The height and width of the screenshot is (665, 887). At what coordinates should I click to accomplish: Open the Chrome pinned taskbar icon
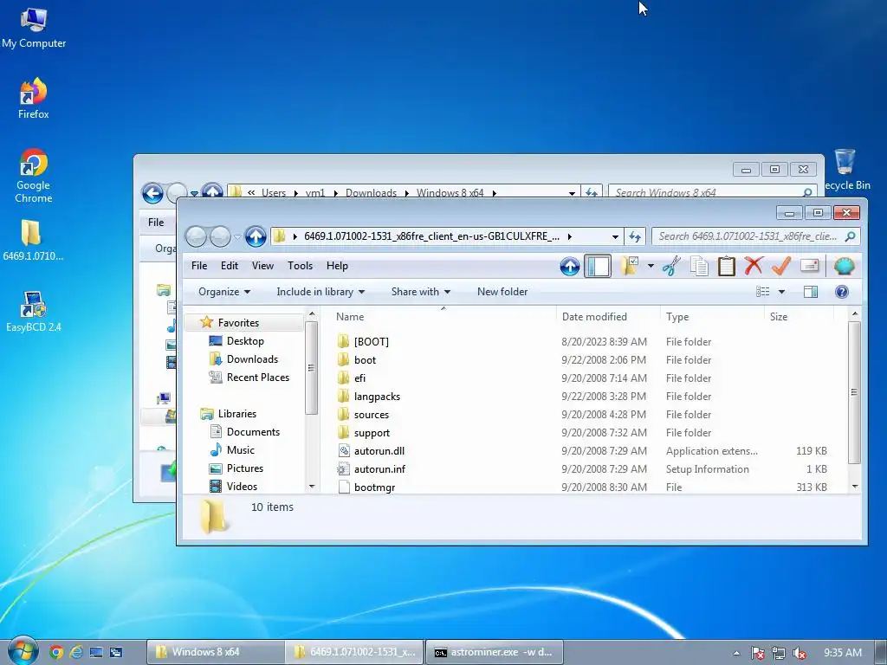click(x=55, y=652)
